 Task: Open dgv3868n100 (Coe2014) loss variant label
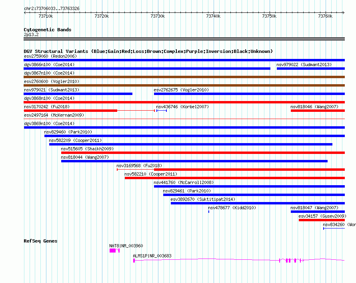[49, 98]
